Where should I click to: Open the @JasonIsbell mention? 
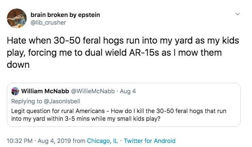(62, 101)
